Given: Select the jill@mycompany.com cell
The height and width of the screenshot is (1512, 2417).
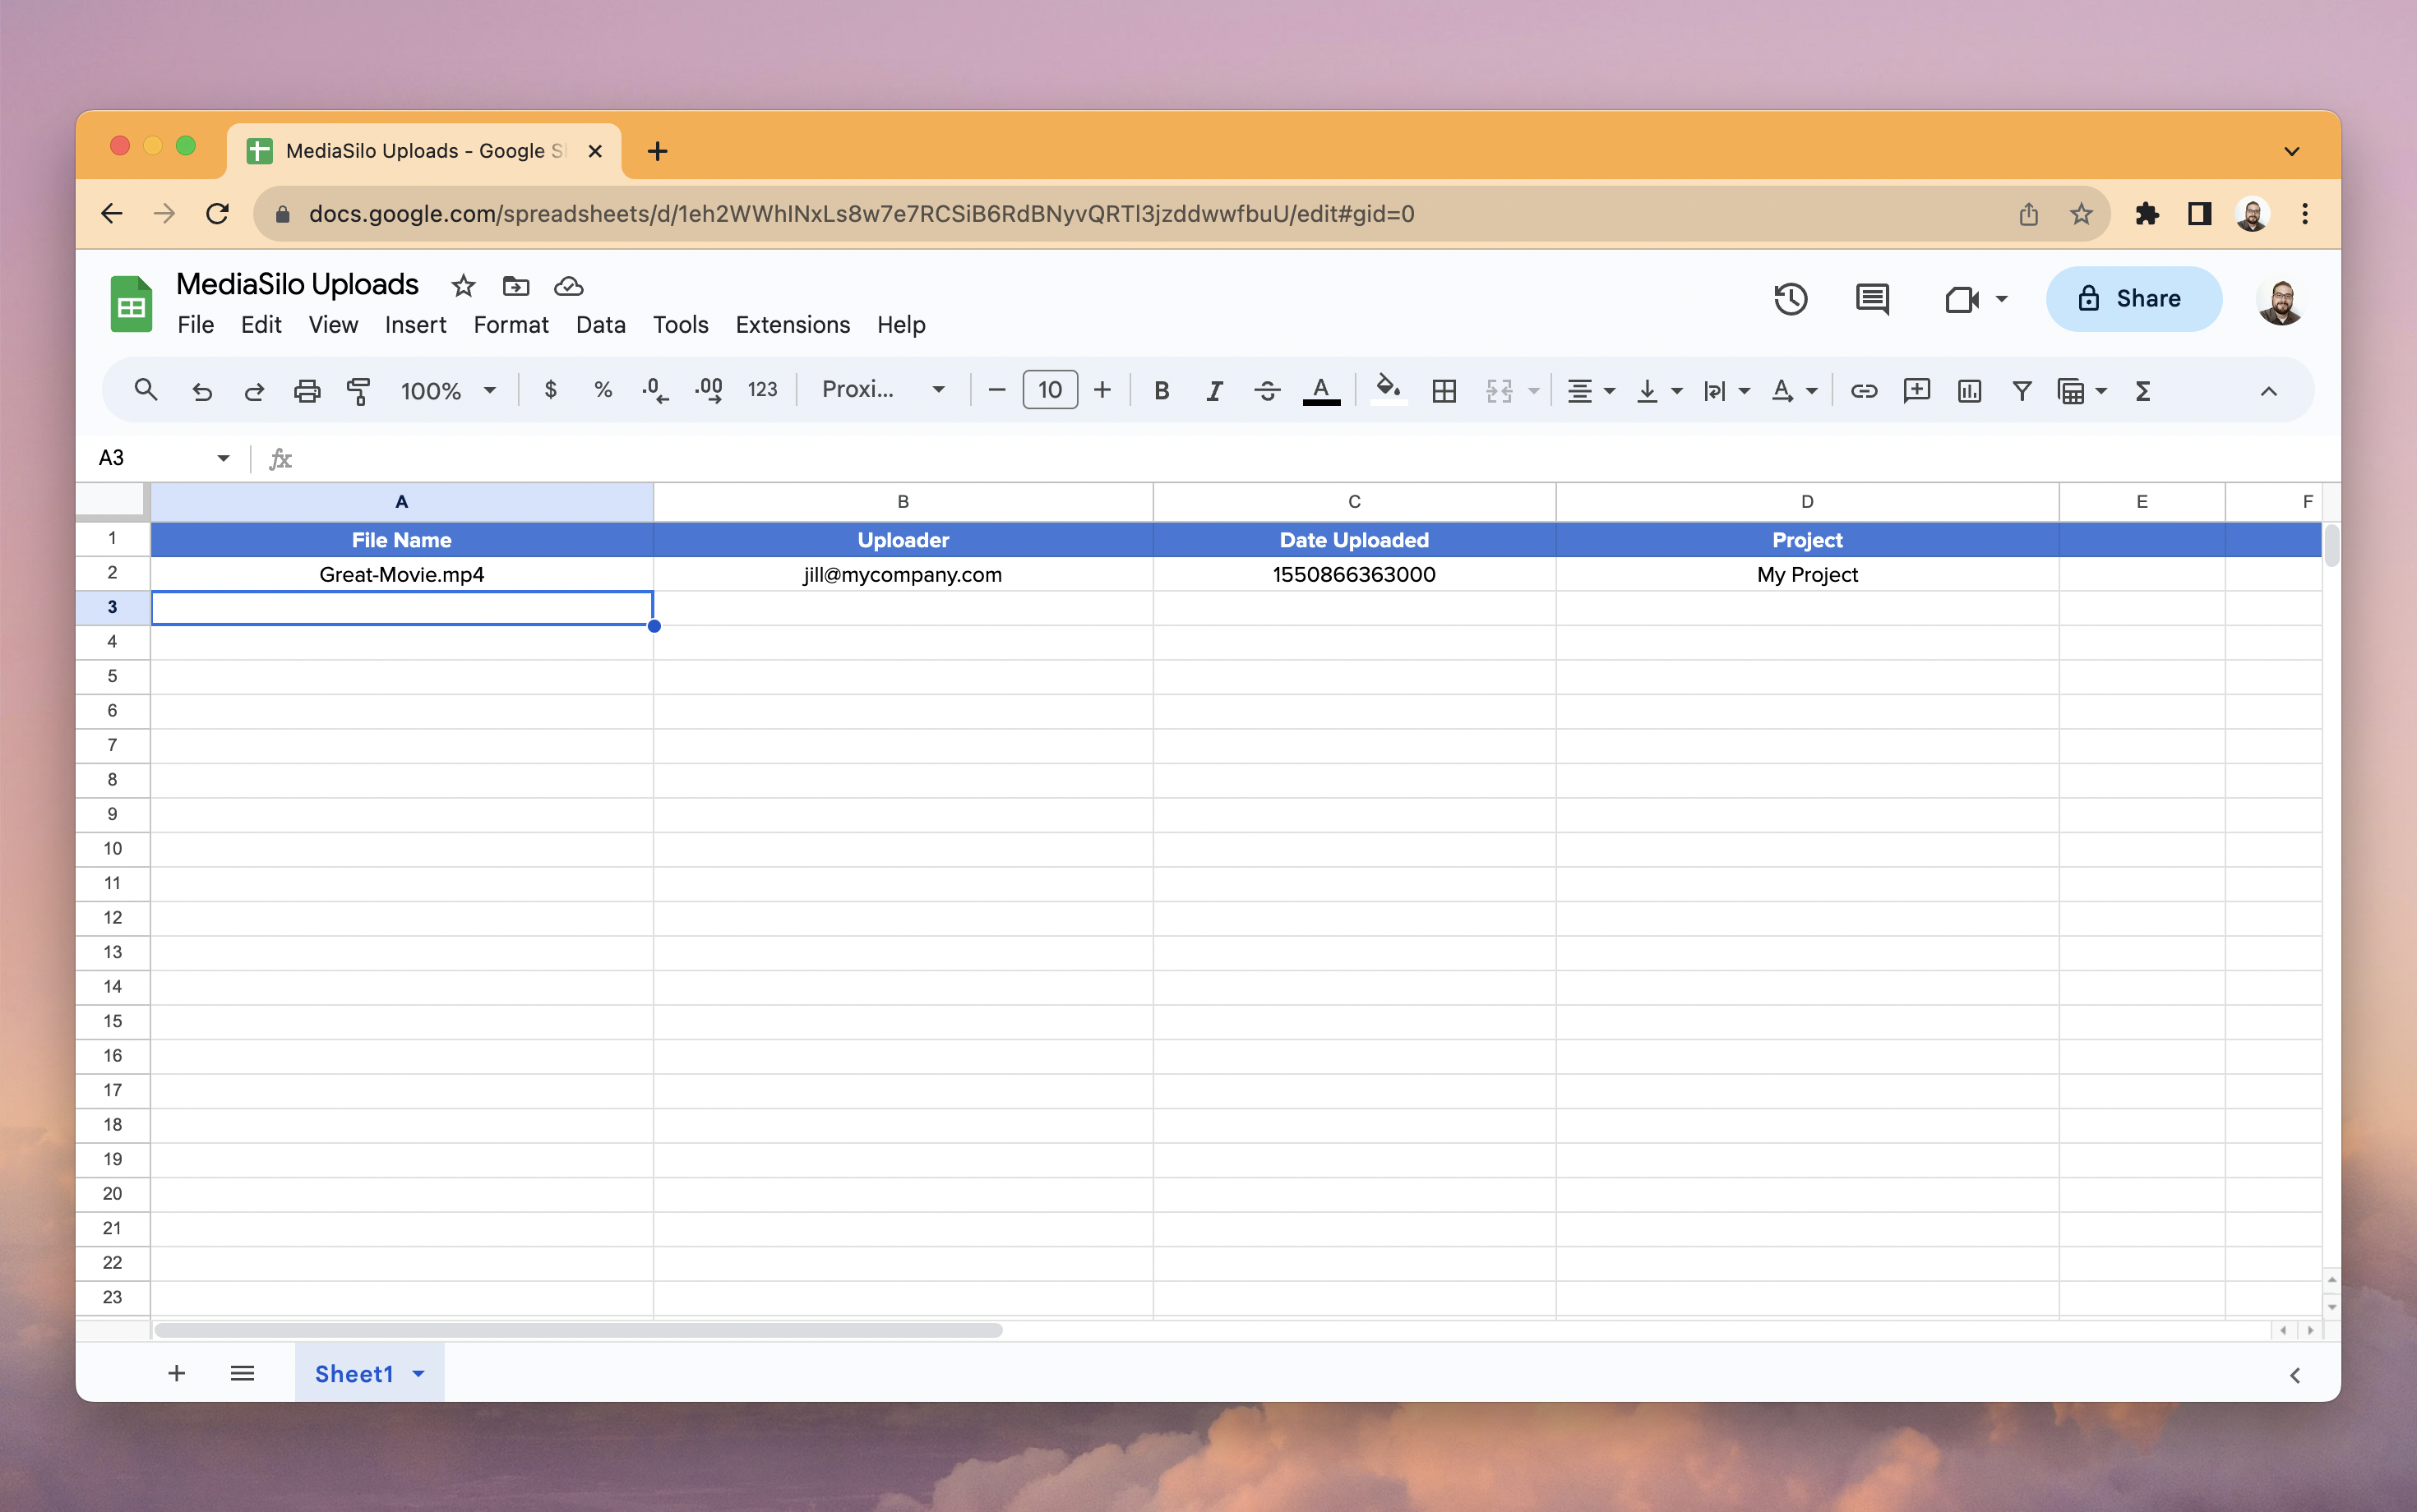Looking at the screenshot, I should click(903, 574).
